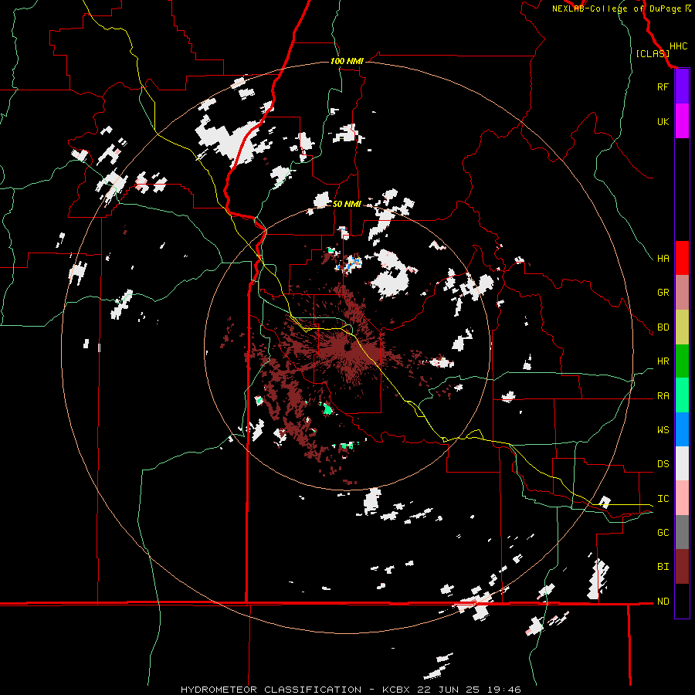The height and width of the screenshot is (695, 695).
Task: Click the BI legend label
Action: 663,567
